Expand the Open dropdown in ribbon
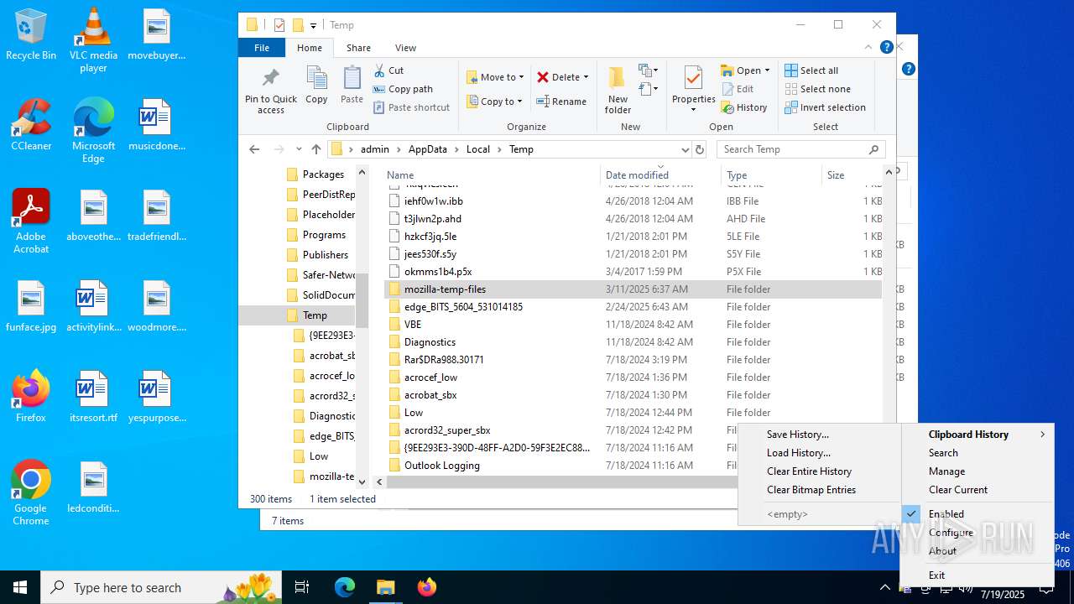 tap(767, 70)
